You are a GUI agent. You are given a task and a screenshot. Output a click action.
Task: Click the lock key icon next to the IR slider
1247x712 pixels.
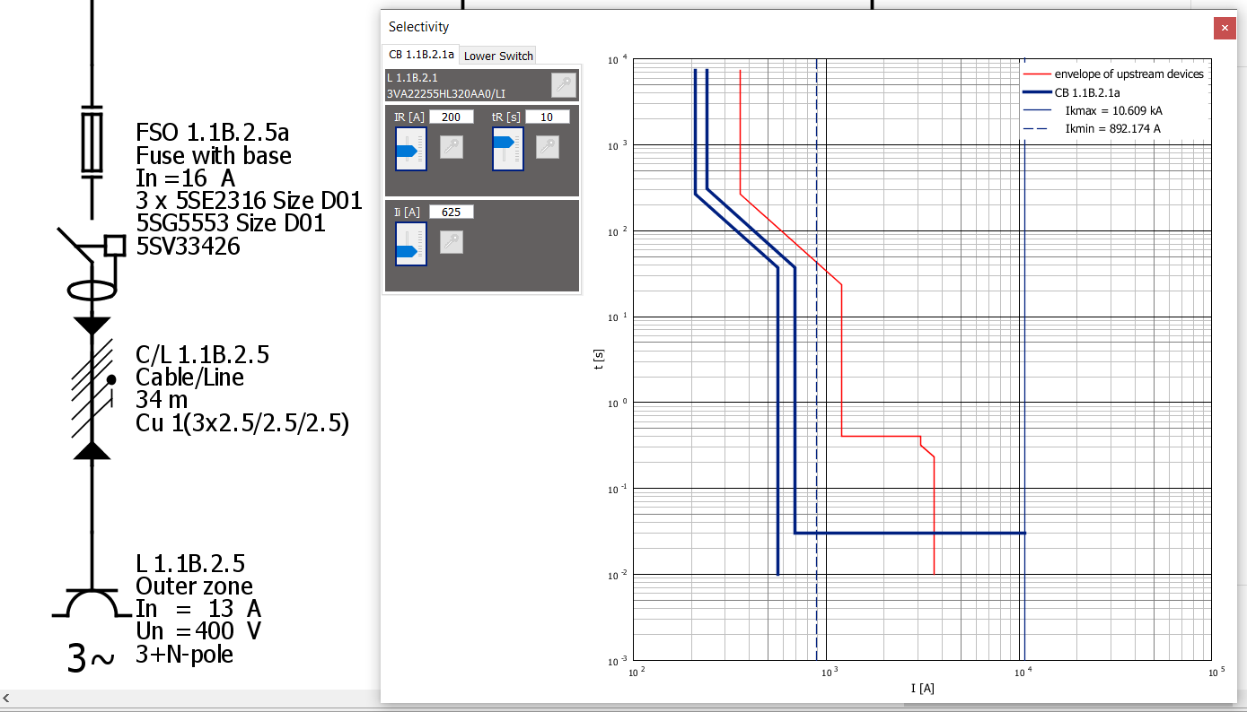click(x=451, y=146)
